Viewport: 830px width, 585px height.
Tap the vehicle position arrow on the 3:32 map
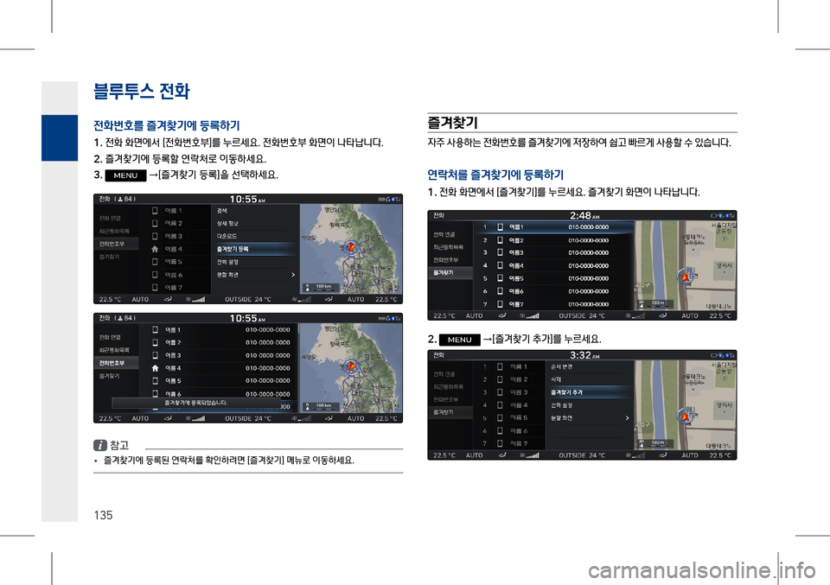click(x=685, y=416)
